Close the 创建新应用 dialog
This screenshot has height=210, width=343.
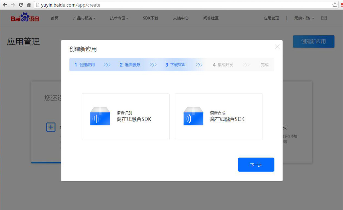click(277, 47)
